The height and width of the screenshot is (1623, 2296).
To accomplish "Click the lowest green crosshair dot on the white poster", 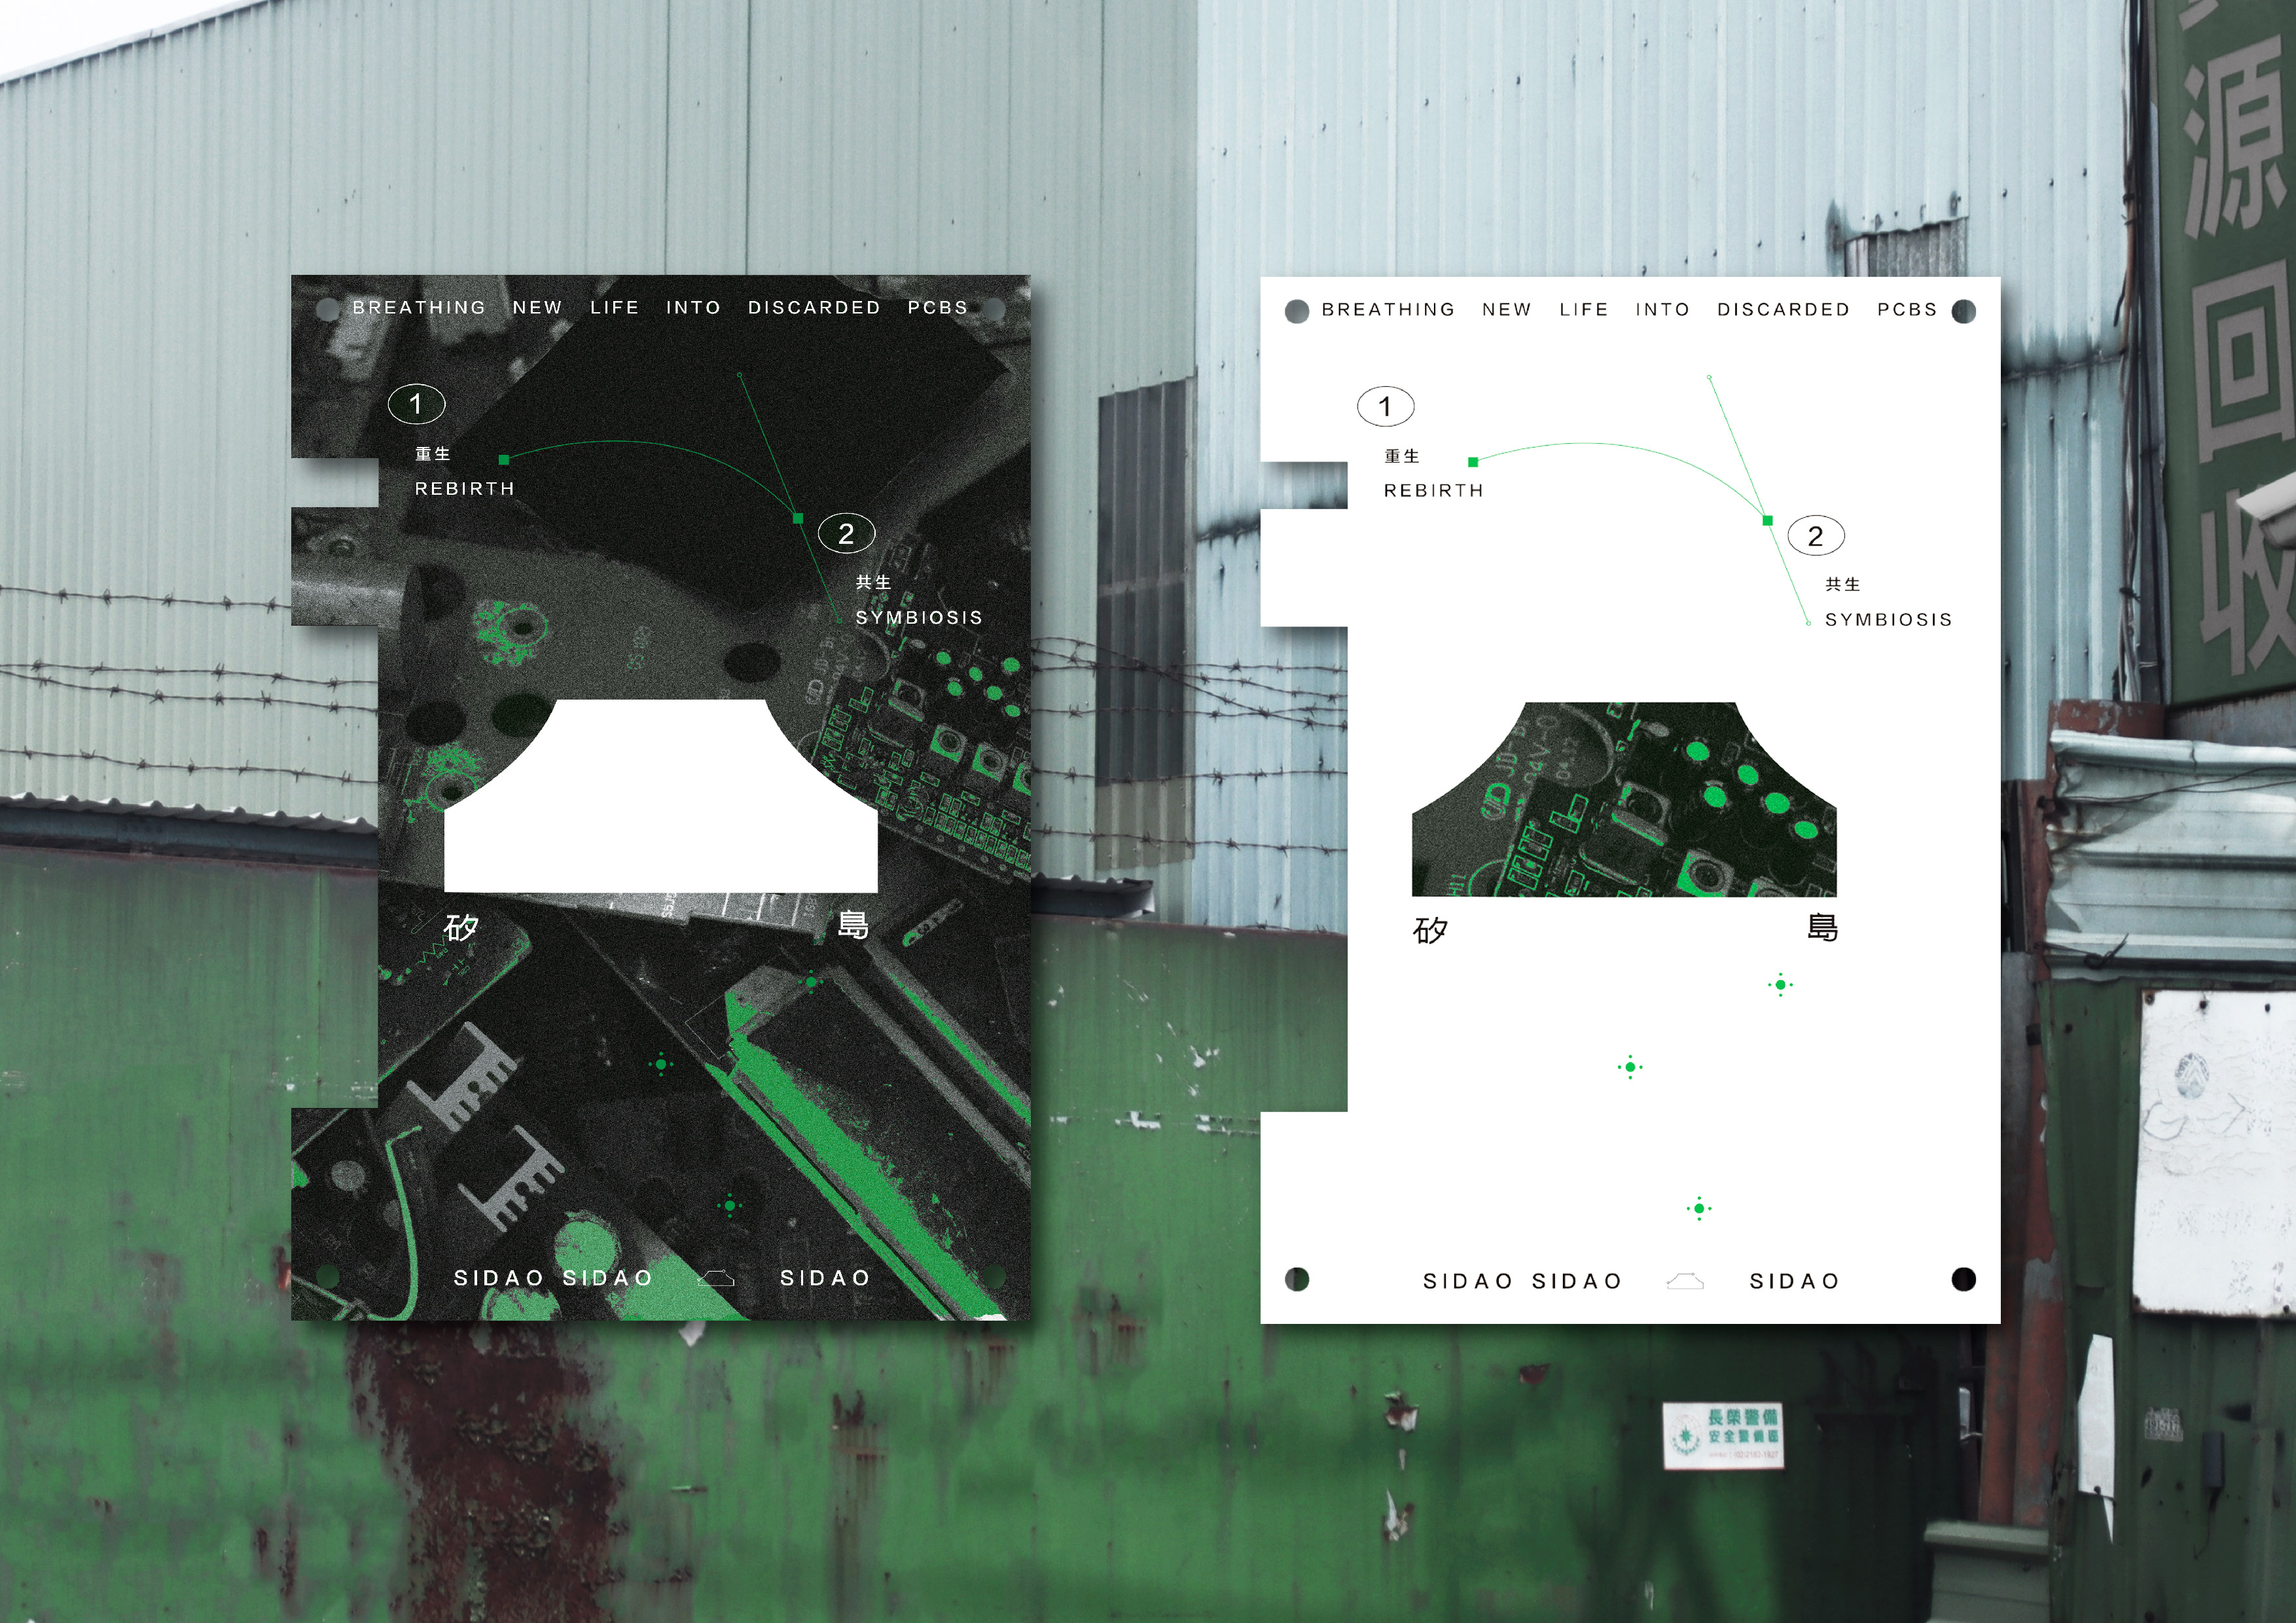I will (1699, 1208).
